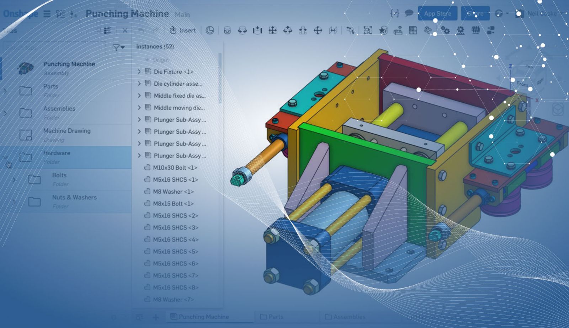
Task: Open the App Store
Action: (x=437, y=14)
